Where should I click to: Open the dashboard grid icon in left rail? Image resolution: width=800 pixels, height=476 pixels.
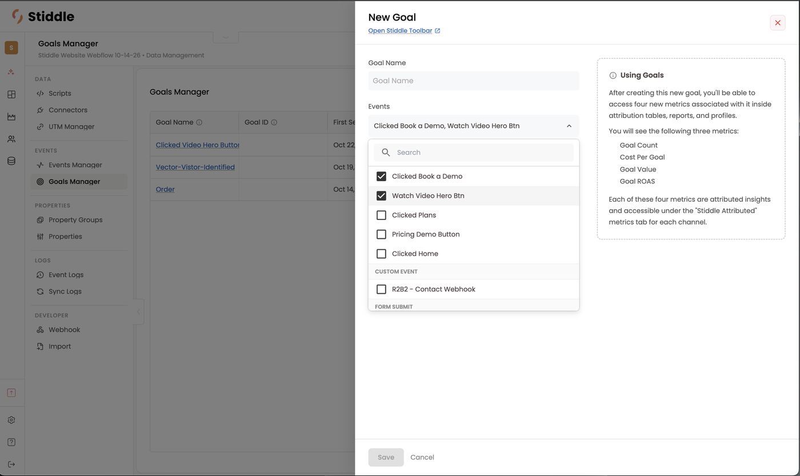pyautogui.click(x=11, y=94)
